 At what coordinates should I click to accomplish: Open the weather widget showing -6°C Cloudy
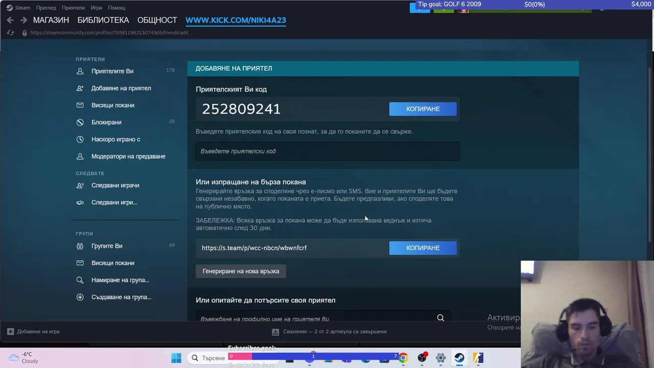24,358
